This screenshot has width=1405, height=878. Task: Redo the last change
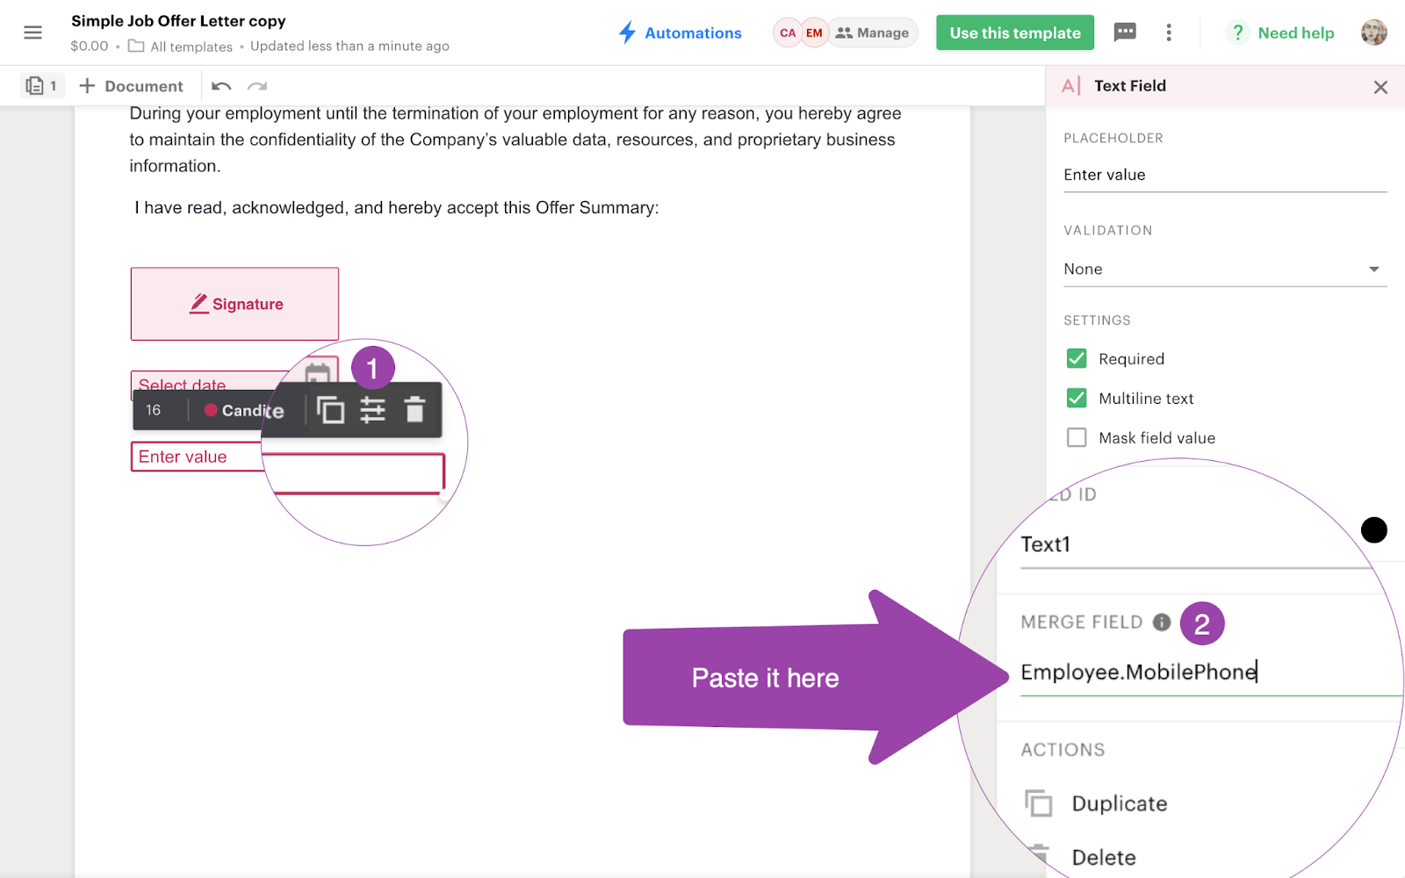click(x=257, y=85)
